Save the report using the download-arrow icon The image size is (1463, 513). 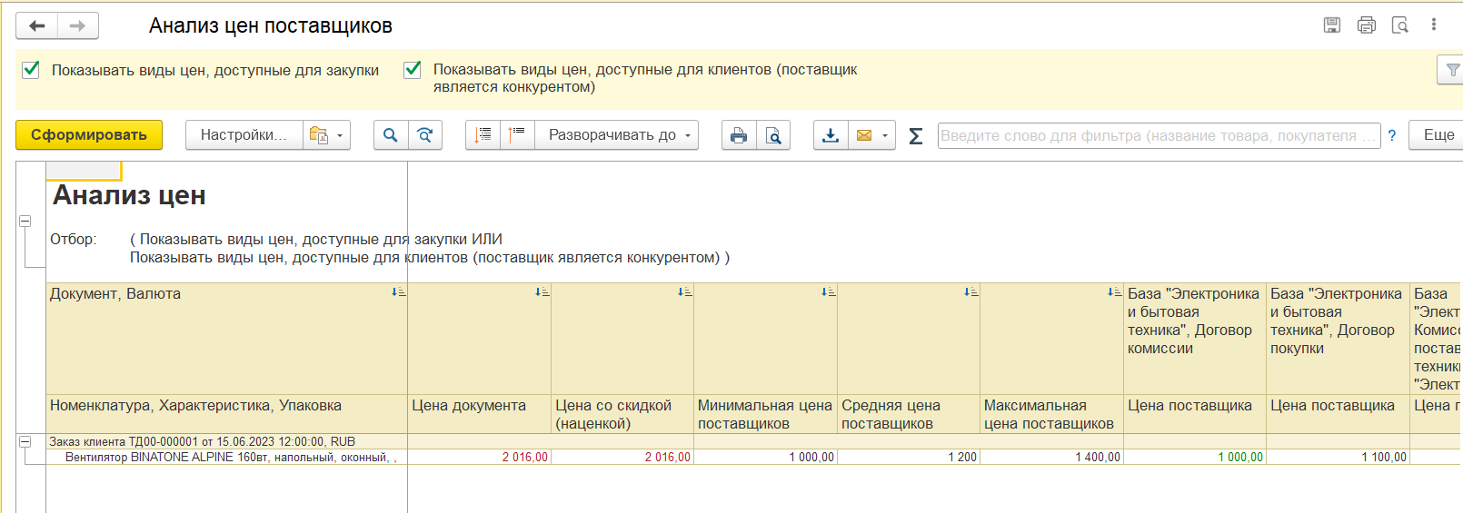[x=831, y=135]
